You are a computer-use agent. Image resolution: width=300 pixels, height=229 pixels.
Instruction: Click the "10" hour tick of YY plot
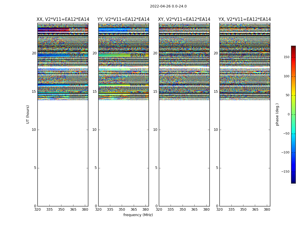click(95, 130)
